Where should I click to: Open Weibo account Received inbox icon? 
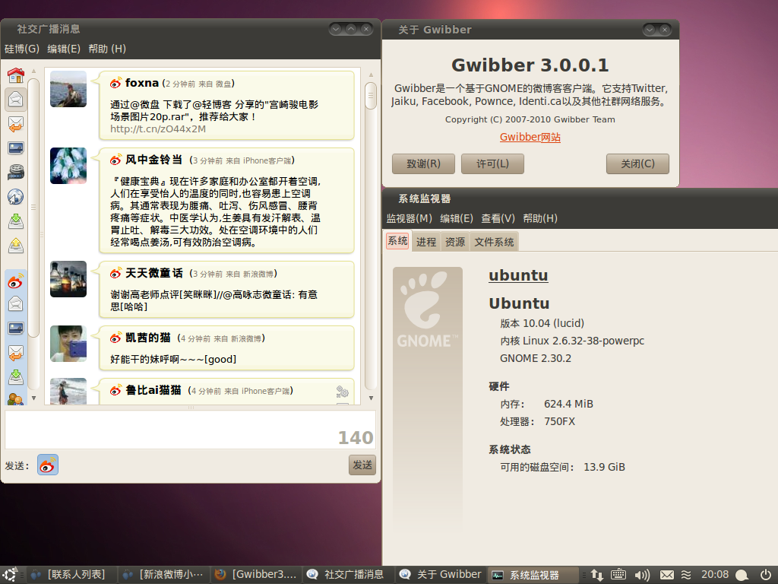[x=16, y=377]
